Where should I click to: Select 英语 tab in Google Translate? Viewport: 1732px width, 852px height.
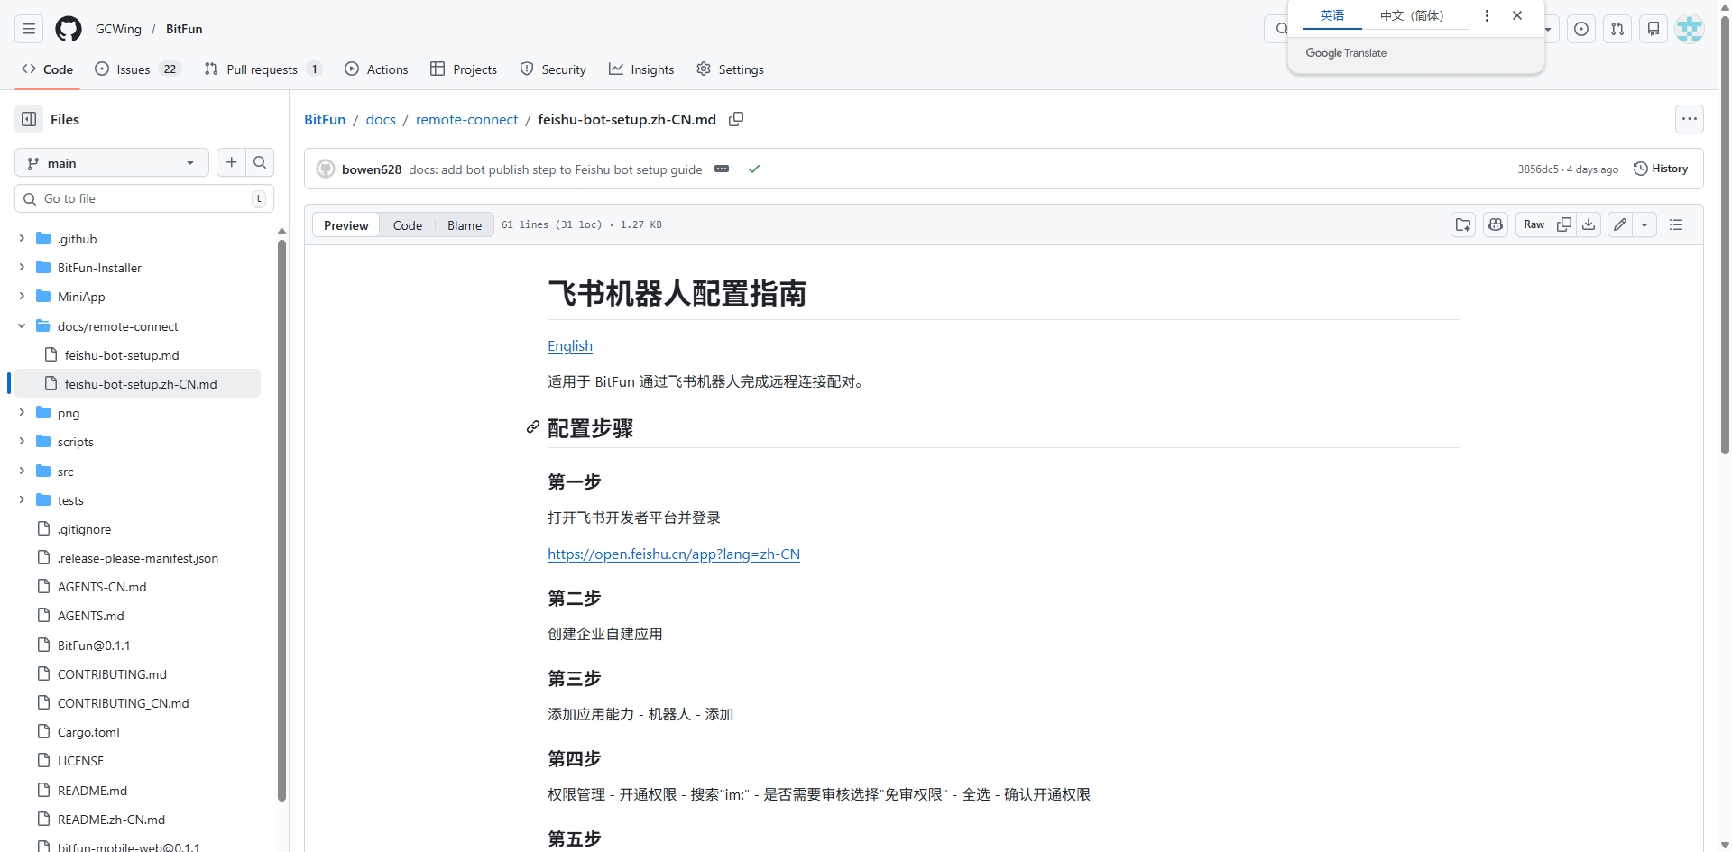pos(1332,15)
